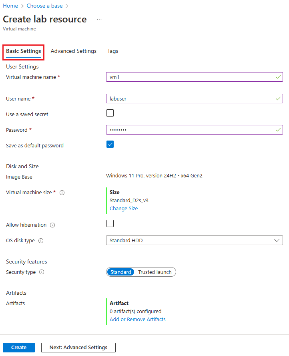The image size is (289, 356).
Task: Click the info icon beside Virtual machine size
Action: [62, 193]
